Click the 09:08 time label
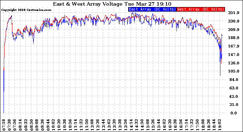Screen dimensions: 243x132 (x=37, y=125)
